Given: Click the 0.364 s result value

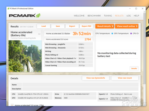Looking at the screenshot, I should (x=81, y=44).
